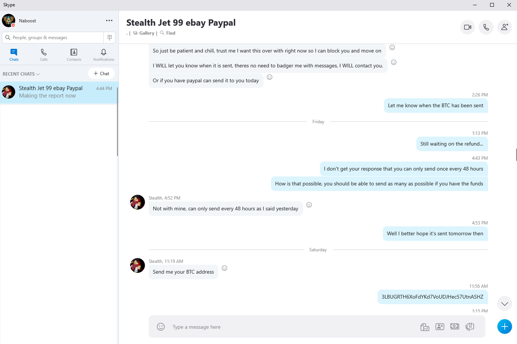This screenshot has height=344, width=517.
Task: Open the More options ellipsis menu
Action: click(109, 21)
